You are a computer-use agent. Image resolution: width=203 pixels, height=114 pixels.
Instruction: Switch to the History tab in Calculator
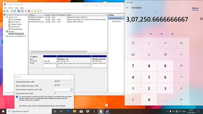195,8
